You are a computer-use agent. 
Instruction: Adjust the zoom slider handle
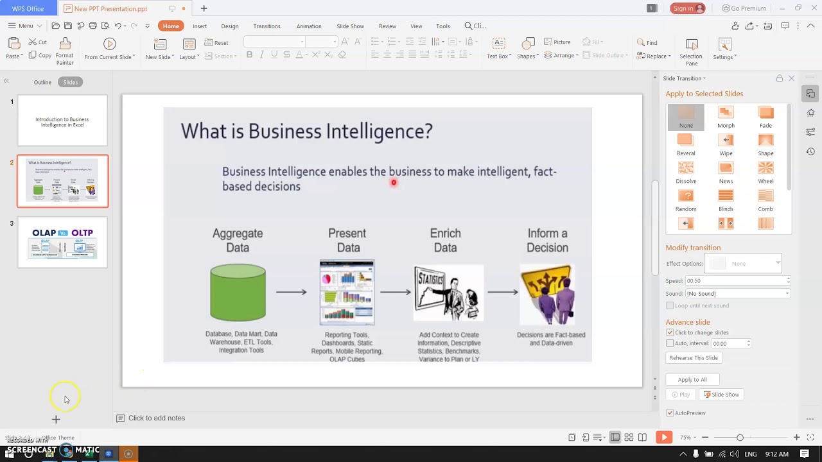740,438
